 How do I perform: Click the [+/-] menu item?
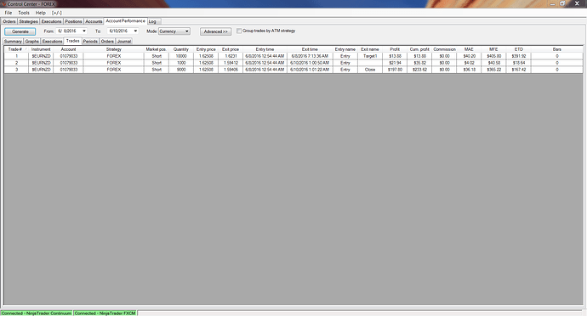56,13
